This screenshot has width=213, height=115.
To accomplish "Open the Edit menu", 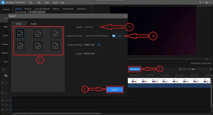I will (39, 2).
